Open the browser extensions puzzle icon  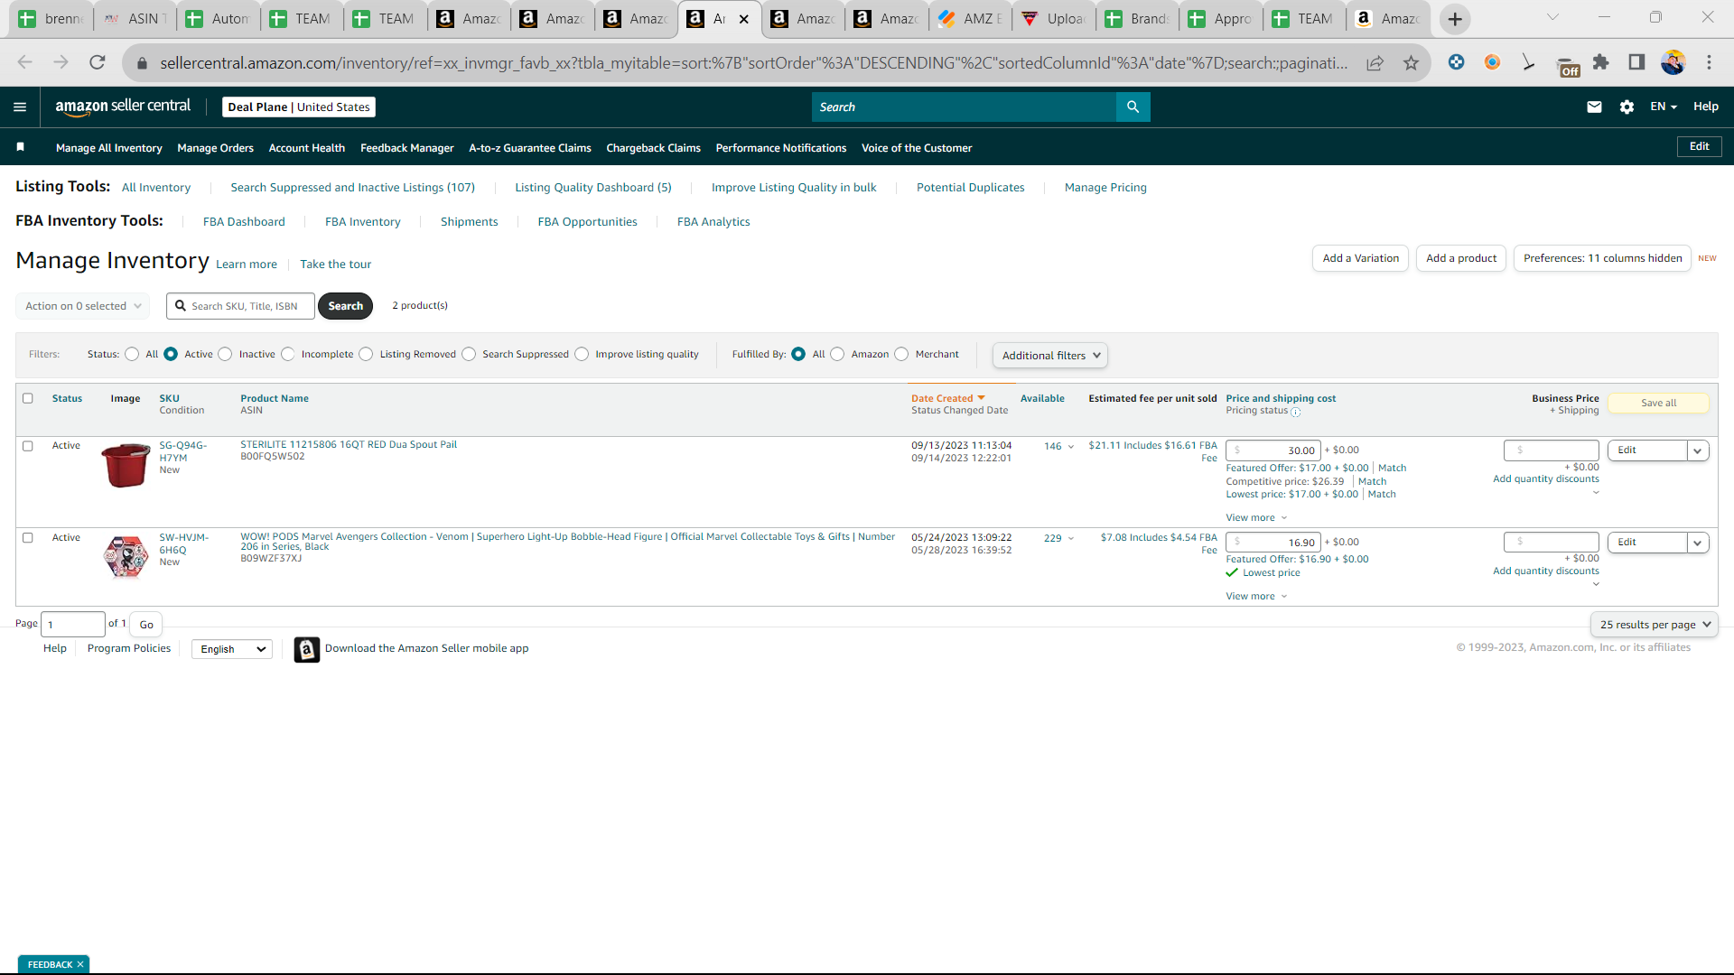(1600, 62)
